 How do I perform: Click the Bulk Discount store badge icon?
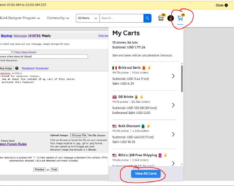click(x=143, y=126)
